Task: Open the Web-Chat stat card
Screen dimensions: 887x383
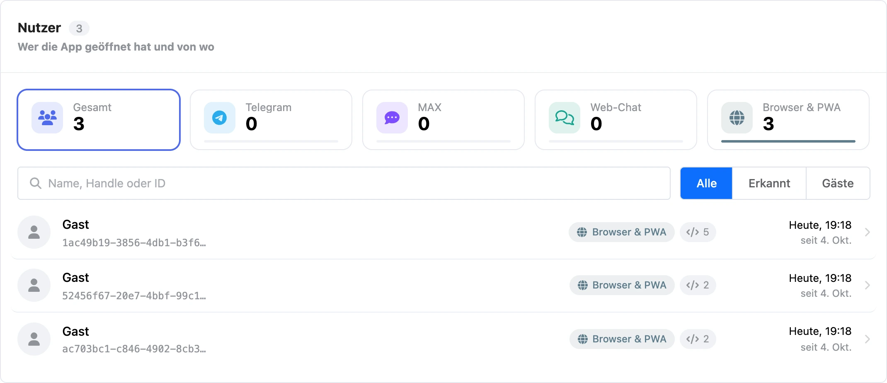Action: (616, 120)
